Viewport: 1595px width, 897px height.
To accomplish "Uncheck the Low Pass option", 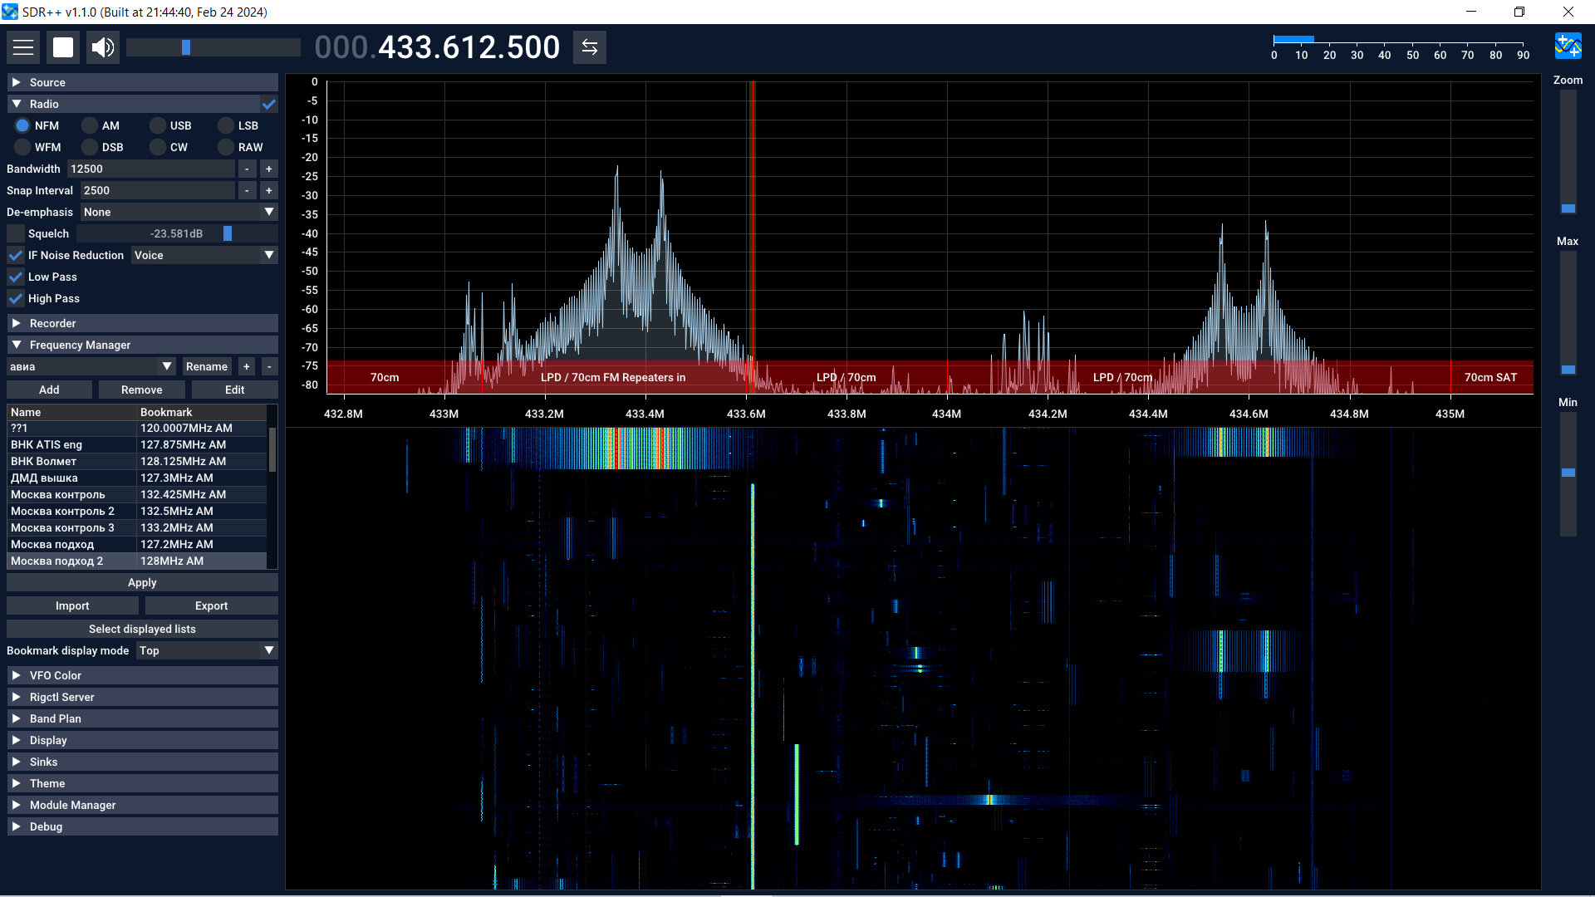I will [x=16, y=277].
